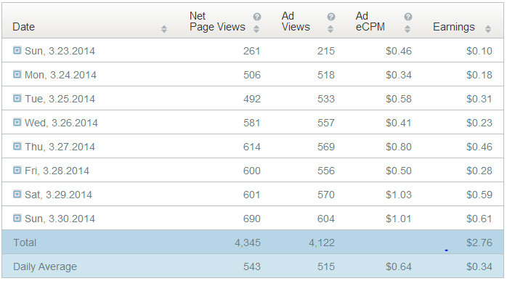Click the Ad eCPM column header

coord(370,21)
